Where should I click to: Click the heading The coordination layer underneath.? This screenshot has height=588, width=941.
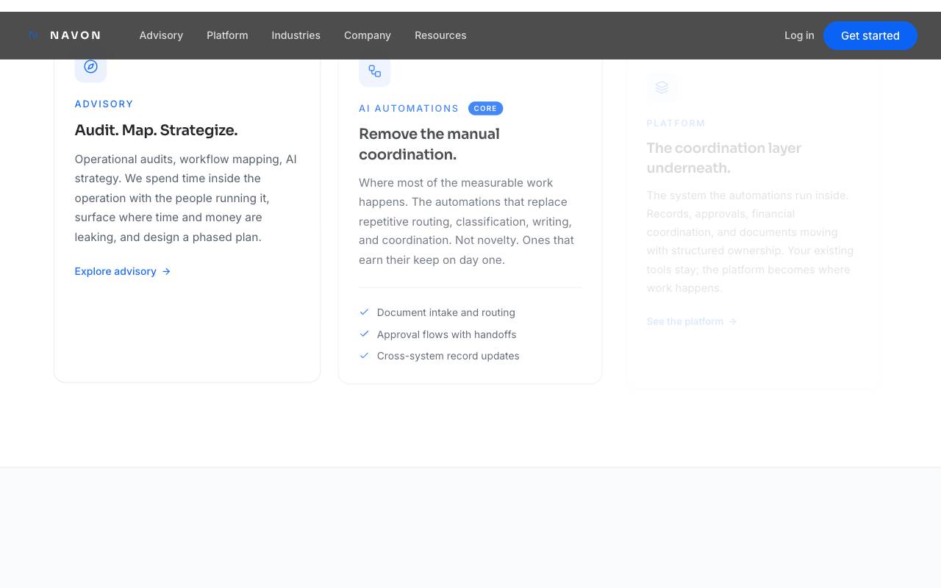(724, 157)
